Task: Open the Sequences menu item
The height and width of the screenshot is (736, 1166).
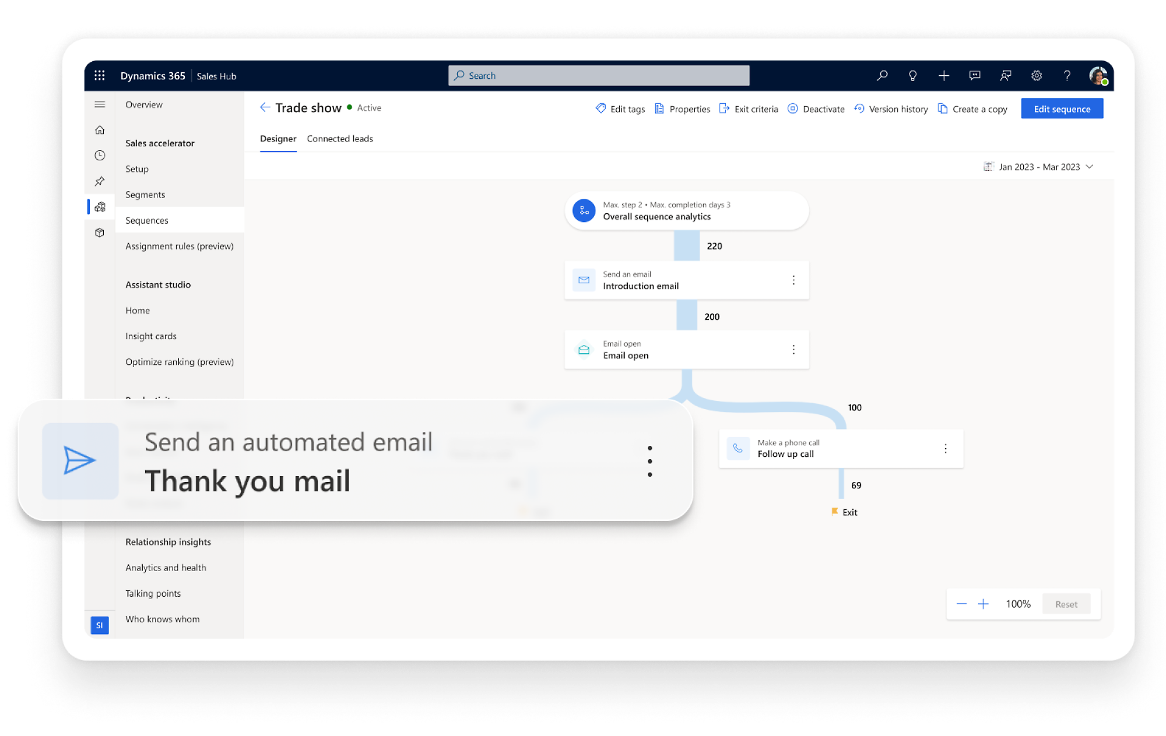Action: click(x=147, y=220)
